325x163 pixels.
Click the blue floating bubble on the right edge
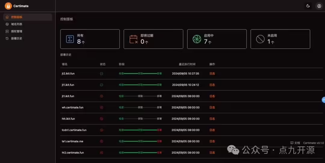323,100
